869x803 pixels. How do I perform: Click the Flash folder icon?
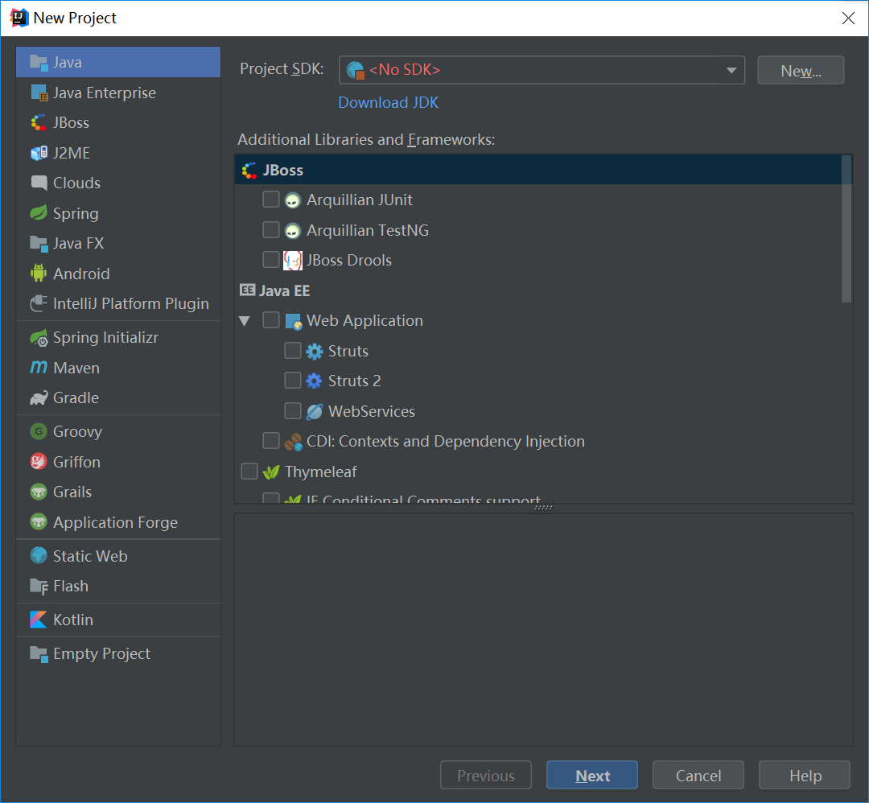39,586
